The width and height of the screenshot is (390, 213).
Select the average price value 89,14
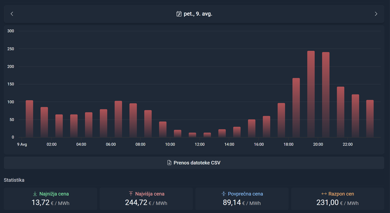point(232,202)
